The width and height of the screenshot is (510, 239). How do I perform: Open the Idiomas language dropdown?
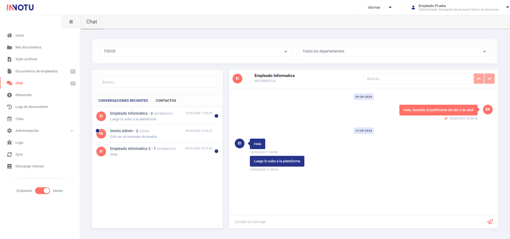pos(380,8)
